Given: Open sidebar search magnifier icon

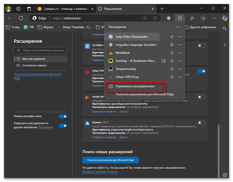Looking at the screenshot, I should (225, 29).
